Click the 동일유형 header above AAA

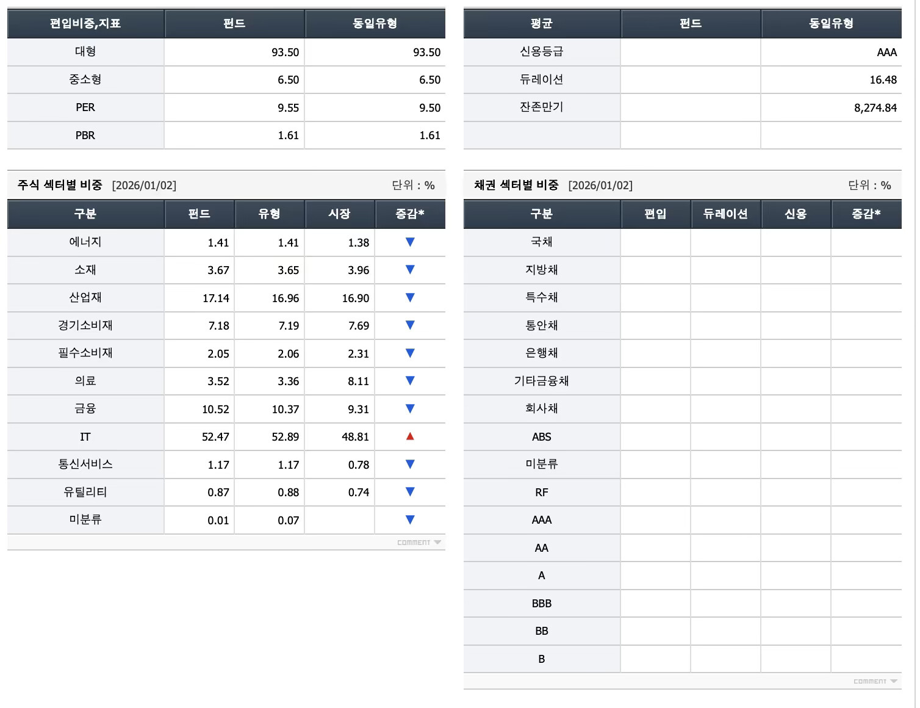tap(832, 23)
